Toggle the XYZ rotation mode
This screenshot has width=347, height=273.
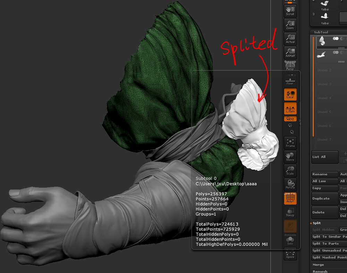[x=290, y=119]
